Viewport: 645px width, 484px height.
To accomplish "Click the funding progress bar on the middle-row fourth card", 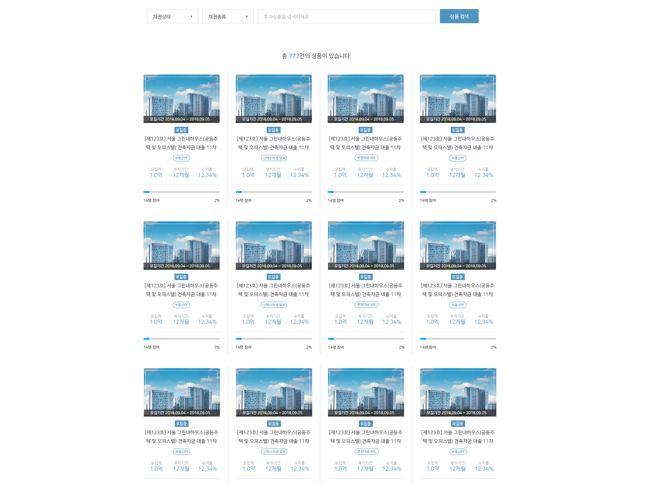I will pos(458,339).
